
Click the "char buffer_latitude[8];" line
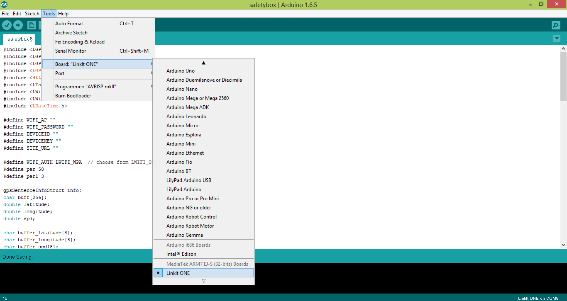pyautogui.click(x=38, y=233)
